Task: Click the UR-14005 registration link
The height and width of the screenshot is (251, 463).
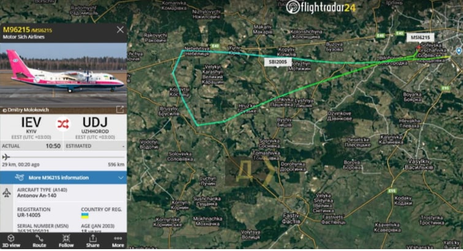Action: 29,215
